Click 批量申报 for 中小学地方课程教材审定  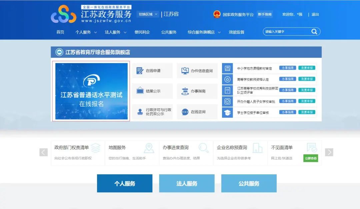(x=307, y=68)
